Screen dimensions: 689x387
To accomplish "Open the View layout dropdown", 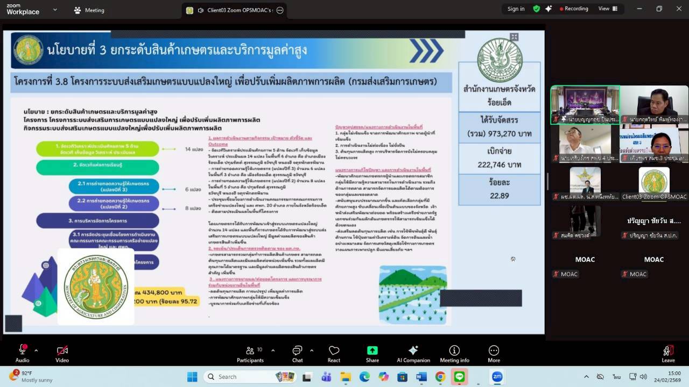I will [x=609, y=9].
